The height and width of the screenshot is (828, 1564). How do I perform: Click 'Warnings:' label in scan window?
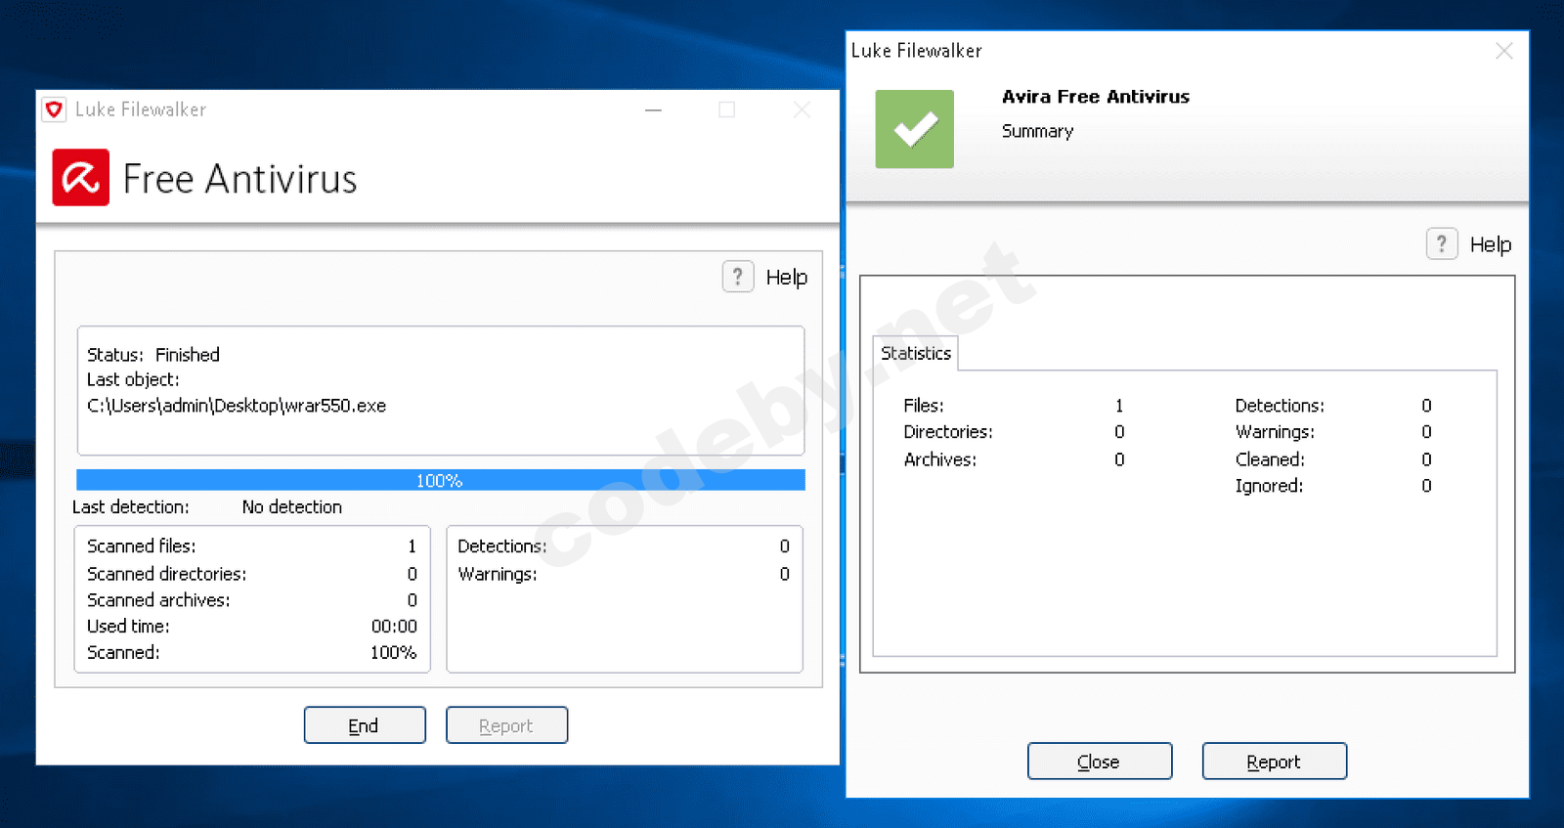point(498,574)
